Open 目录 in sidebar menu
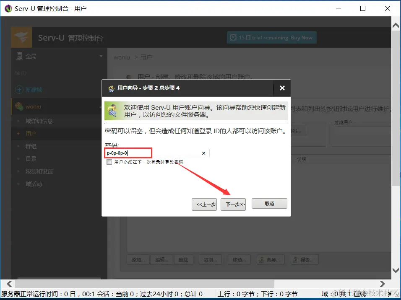Image resolution: width=401 pixels, height=300 pixels. pyautogui.click(x=31, y=159)
